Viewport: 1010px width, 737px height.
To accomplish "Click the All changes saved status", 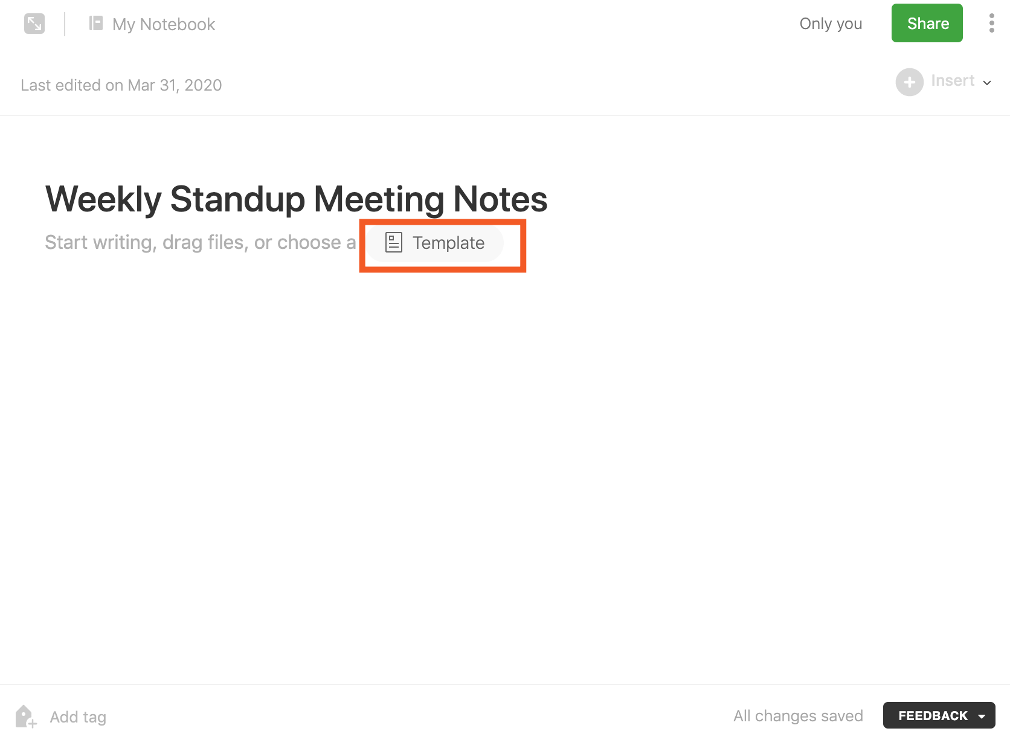I will click(797, 716).
